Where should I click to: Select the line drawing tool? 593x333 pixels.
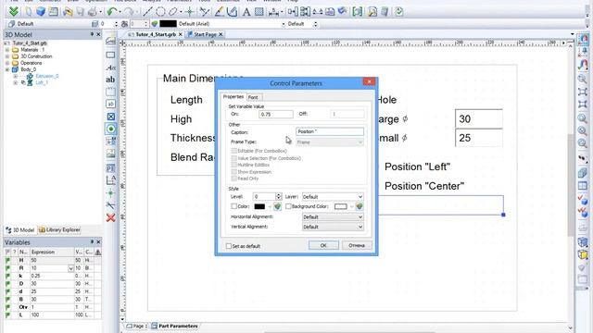coord(147,12)
